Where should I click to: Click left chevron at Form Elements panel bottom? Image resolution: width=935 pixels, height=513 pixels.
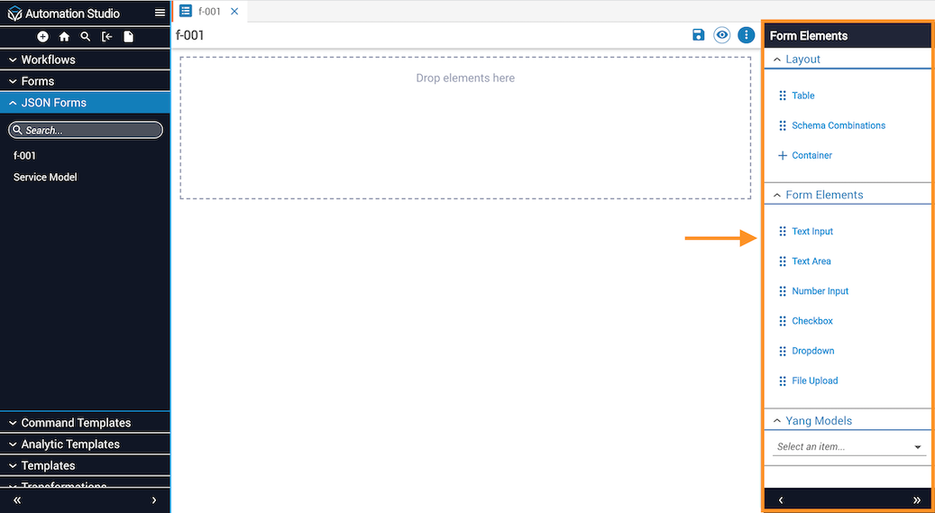pos(781,499)
